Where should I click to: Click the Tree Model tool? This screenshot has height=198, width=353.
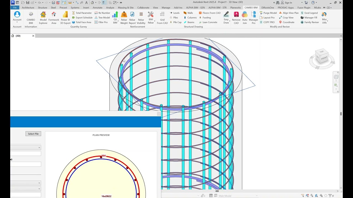pyautogui.click(x=102, y=18)
